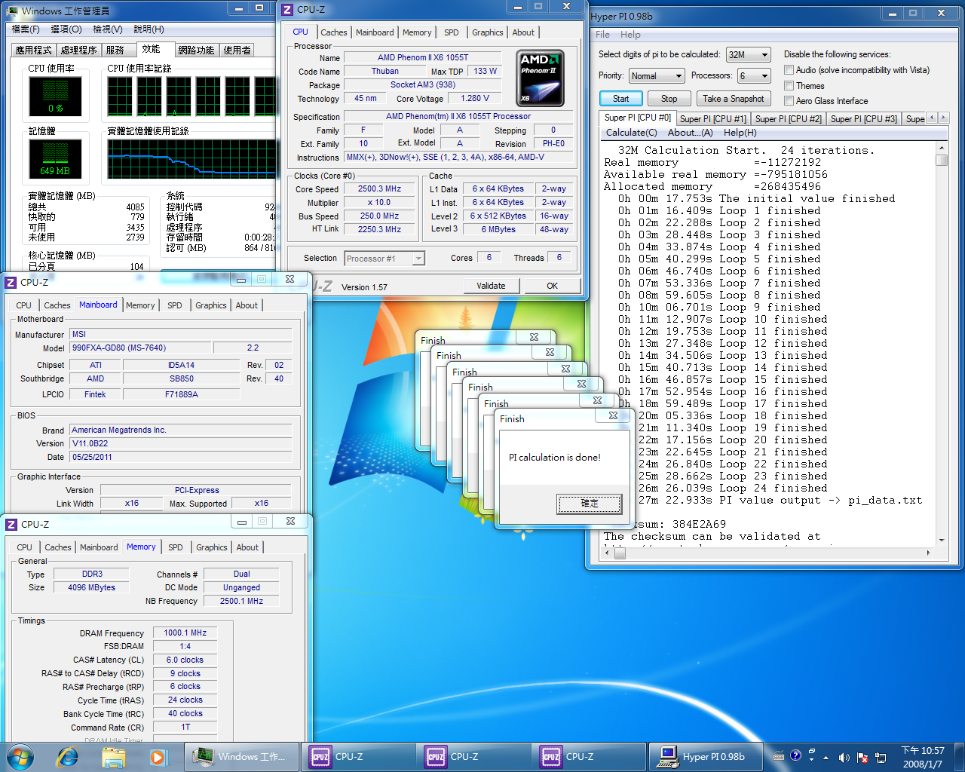Click Validate button in CPU-Z

[x=491, y=286]
